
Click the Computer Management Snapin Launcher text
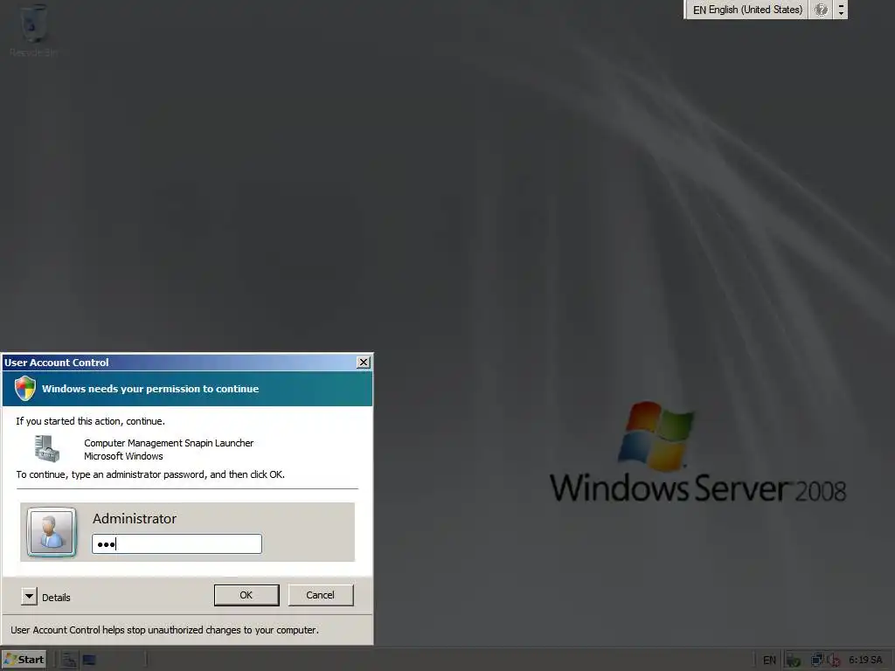169,443
